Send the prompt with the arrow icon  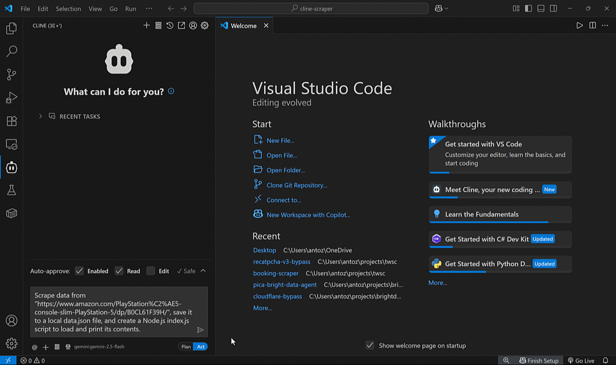[200, 330]
